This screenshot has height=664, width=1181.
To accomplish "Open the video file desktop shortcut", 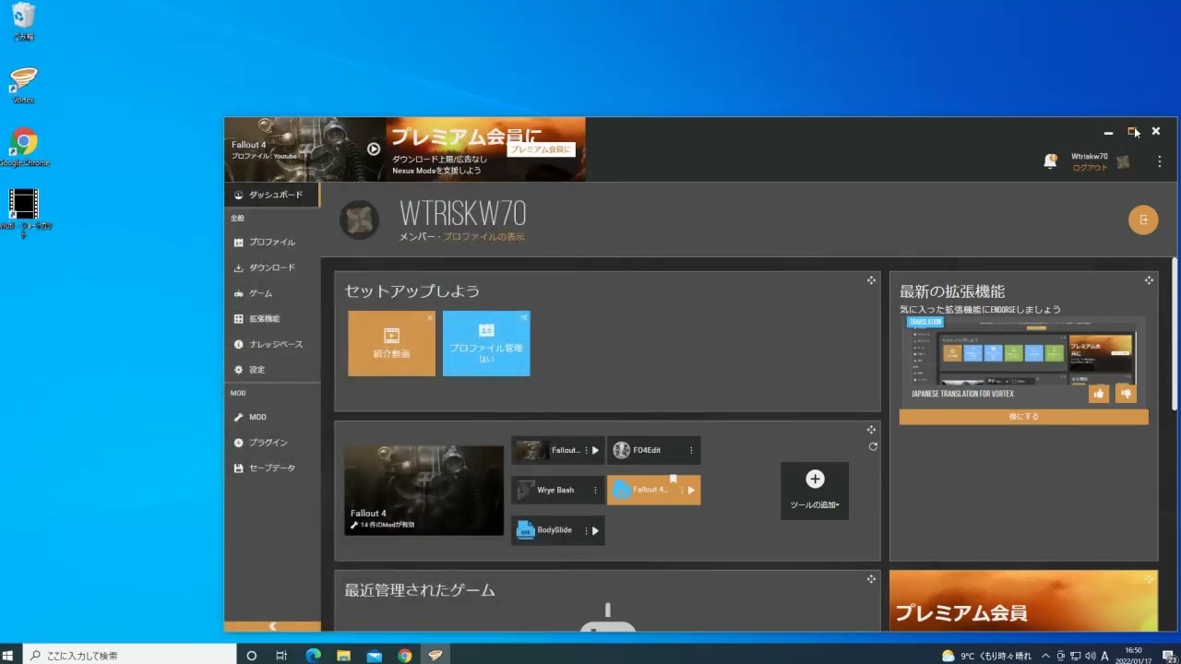I will (24, 213).
